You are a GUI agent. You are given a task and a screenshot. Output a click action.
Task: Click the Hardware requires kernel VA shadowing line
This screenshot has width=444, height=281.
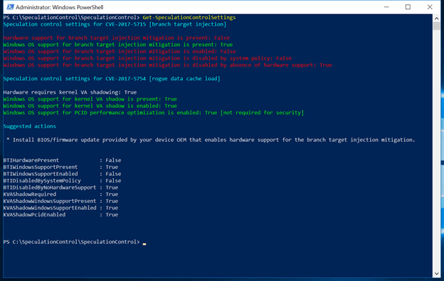(70, 92)
